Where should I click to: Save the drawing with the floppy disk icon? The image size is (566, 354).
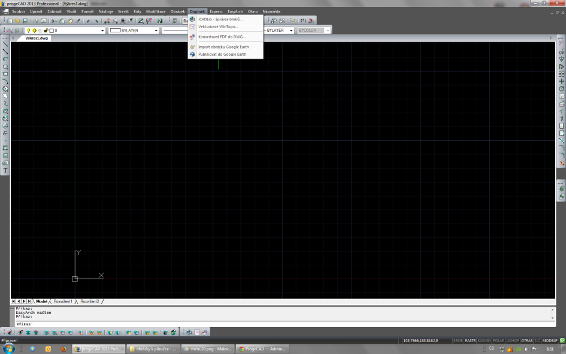click(x=25, y=21)
